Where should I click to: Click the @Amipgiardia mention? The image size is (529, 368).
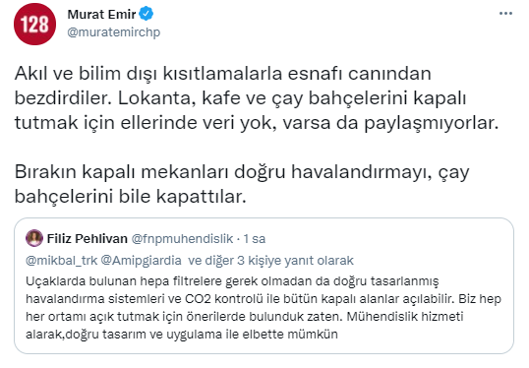point(141,261)
